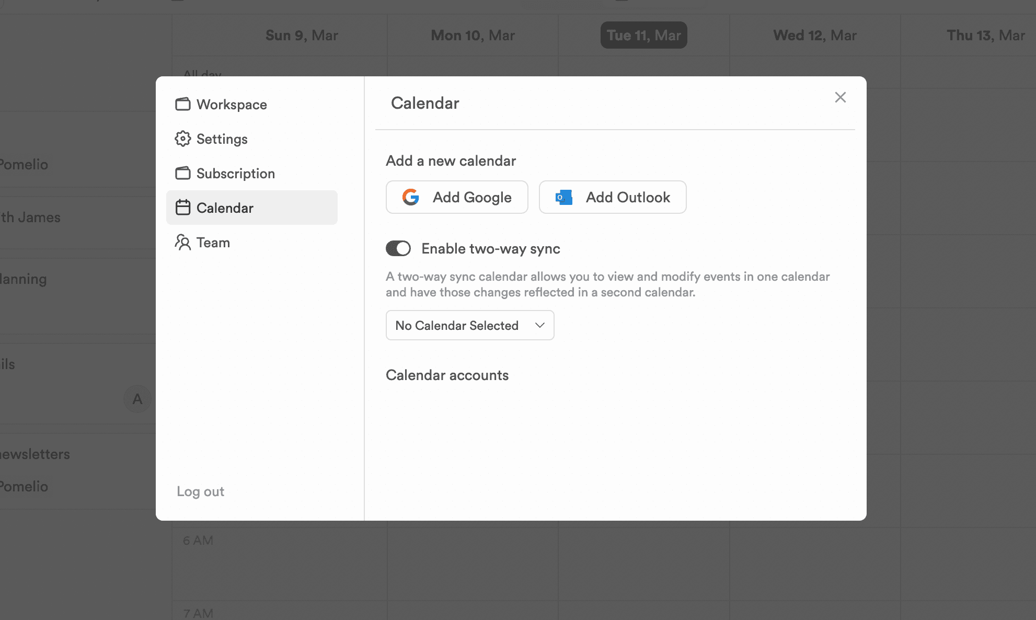The height and width of the screenshot is (620, 1036).
Task: Click the newsletters item in background list
Action: pos(35,454)
